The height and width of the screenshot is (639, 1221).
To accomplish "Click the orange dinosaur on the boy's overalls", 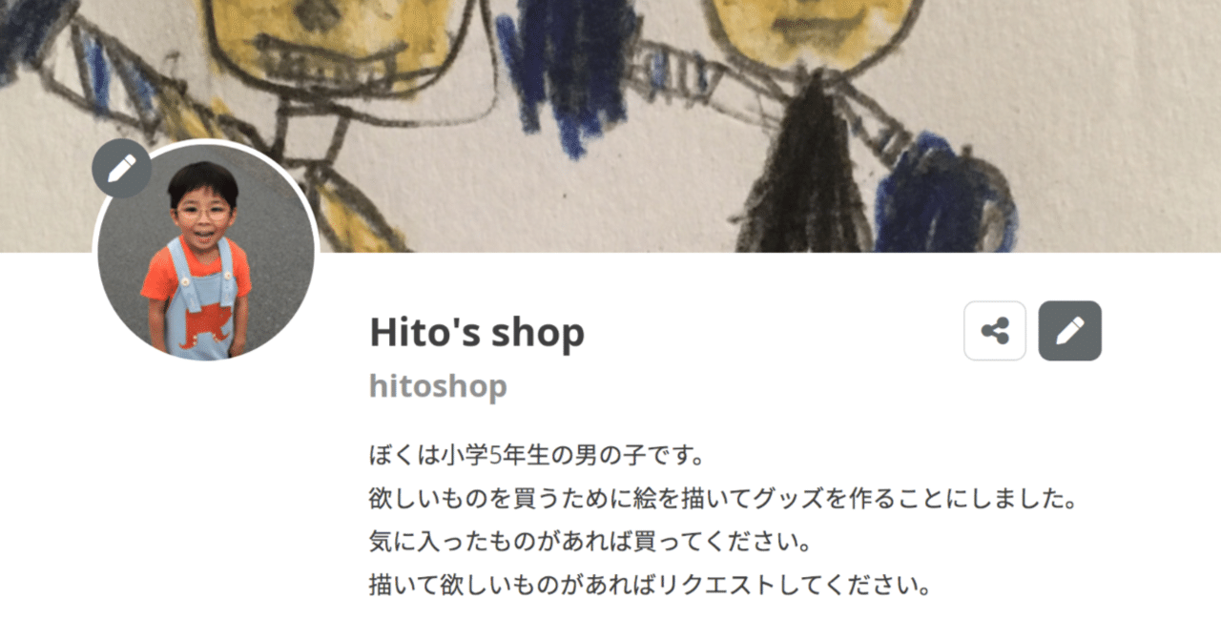I will [202, 325].
